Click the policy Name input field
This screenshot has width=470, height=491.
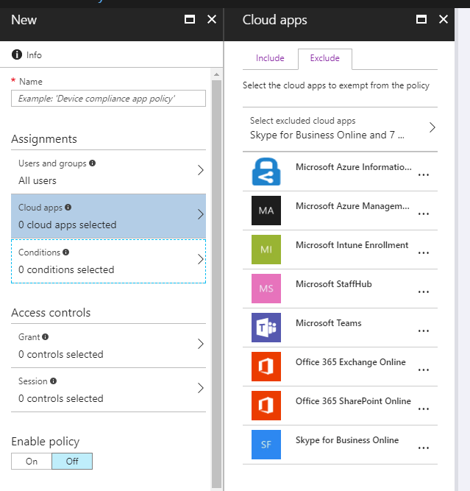point(108,99)
